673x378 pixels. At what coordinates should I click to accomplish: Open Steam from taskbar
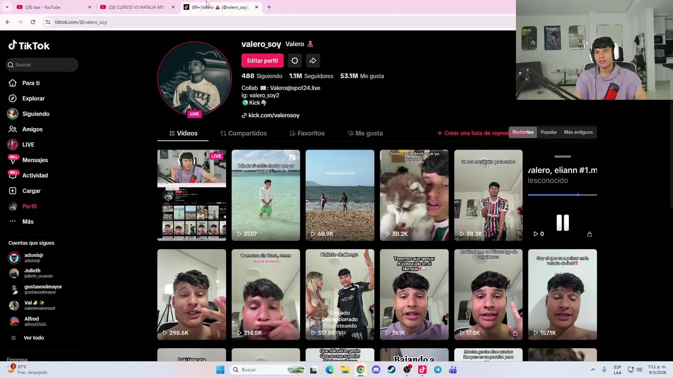click(x=391, y=370)
